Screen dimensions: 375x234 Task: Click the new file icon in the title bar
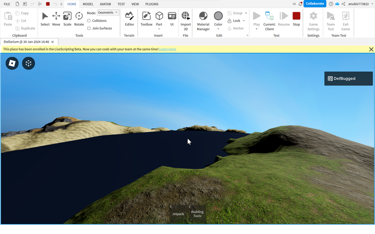(x=17, y=4)
